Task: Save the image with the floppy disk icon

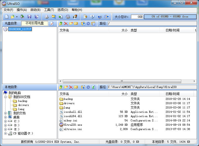Action: pos(29,17)
